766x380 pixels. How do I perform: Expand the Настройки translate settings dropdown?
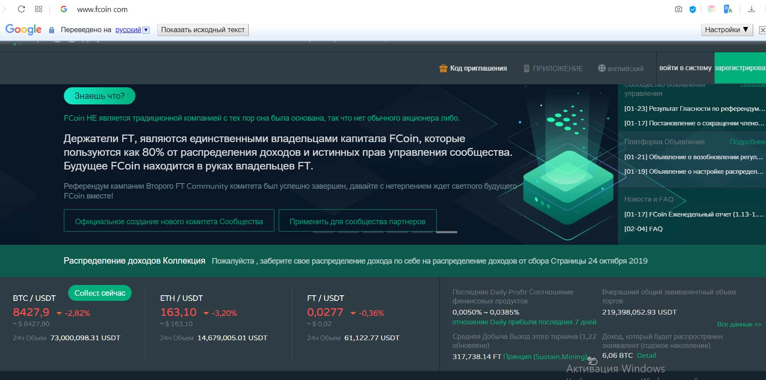pyautogui.click(x=727, y=30)
